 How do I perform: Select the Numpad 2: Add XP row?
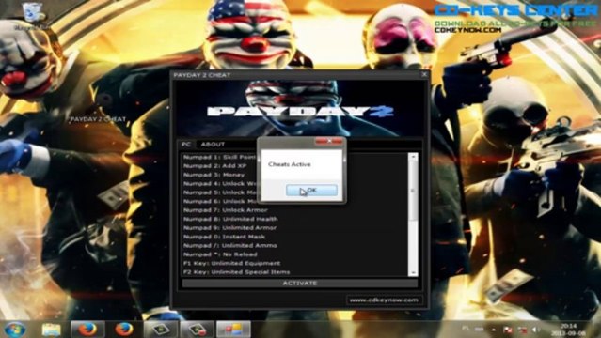[x=215, y=166]
